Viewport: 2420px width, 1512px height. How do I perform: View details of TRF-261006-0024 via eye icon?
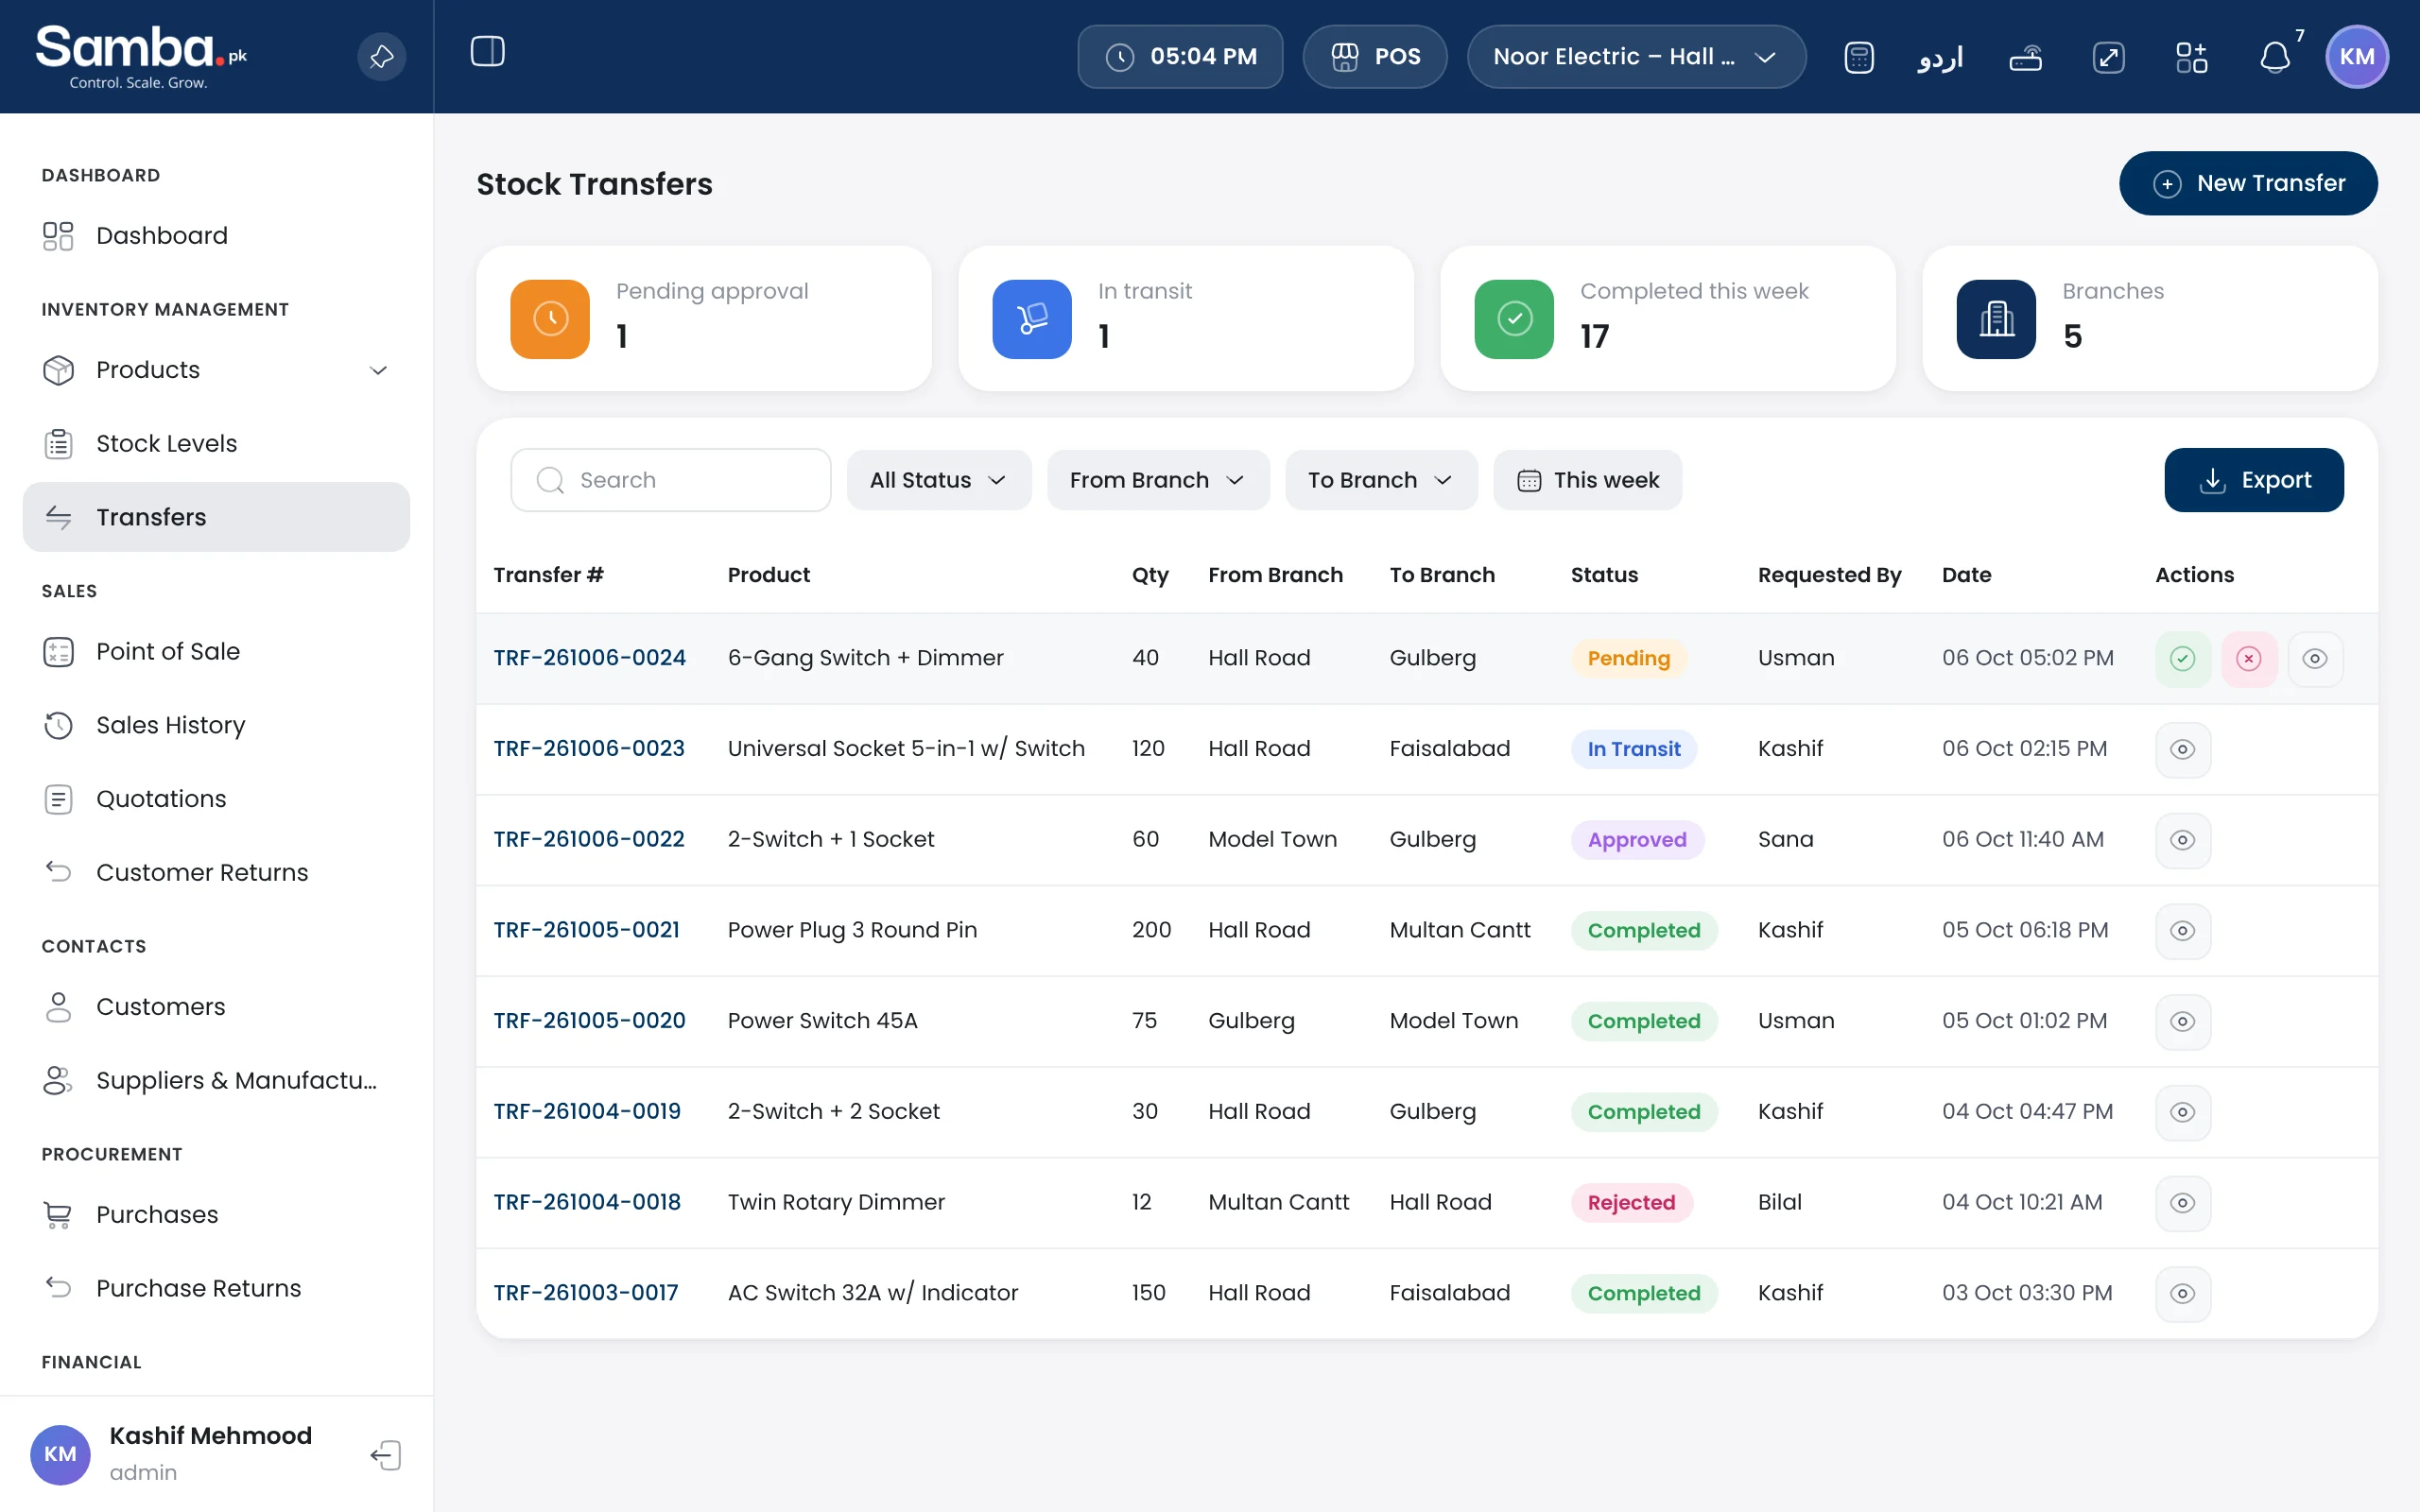click(2315, 658)
